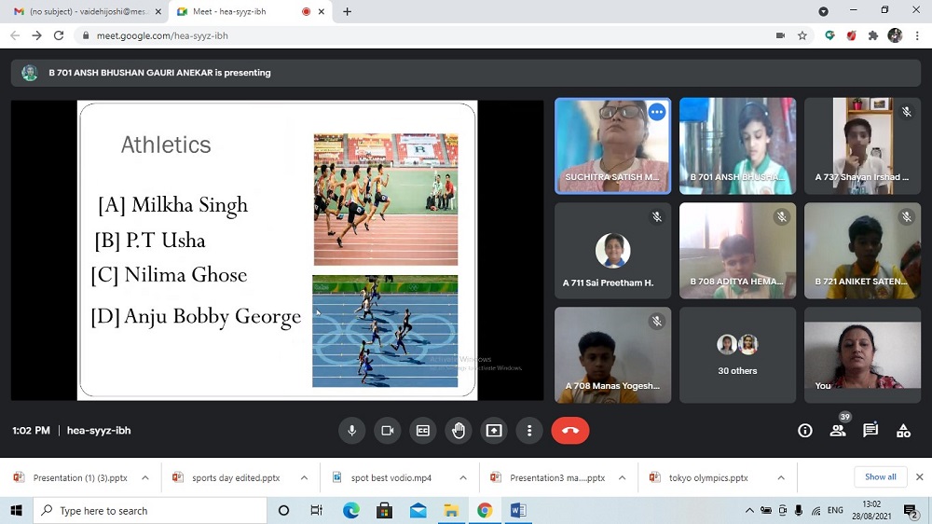The width and height of the screenshot is (932, 524).
Task: Click Show all downloads button
Action: coord(880,477)
